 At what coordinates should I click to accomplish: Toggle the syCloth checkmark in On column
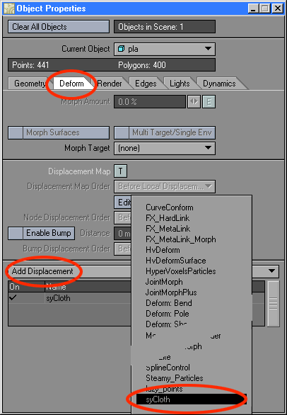pos(13,297)
